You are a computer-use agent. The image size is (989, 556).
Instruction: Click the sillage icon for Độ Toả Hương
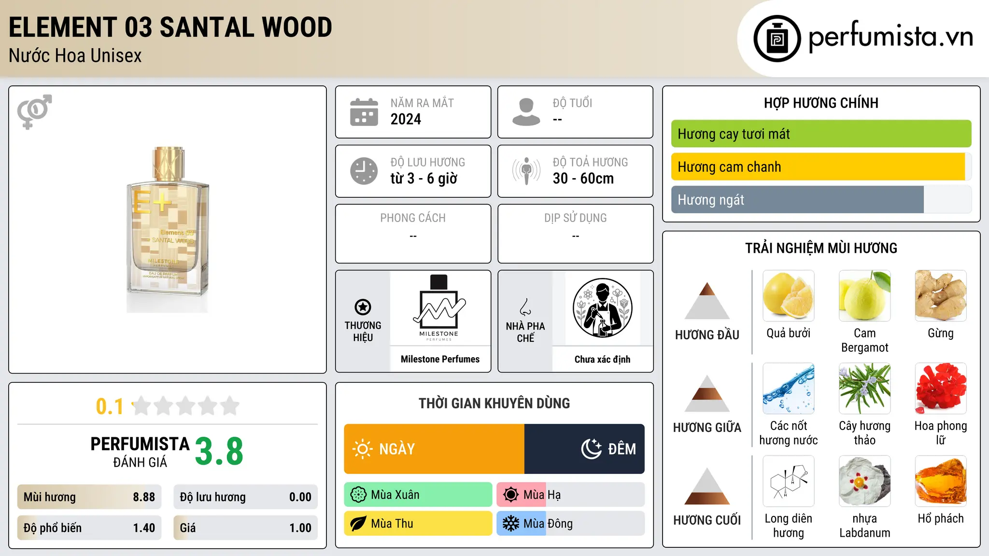[x=526, y=171]
